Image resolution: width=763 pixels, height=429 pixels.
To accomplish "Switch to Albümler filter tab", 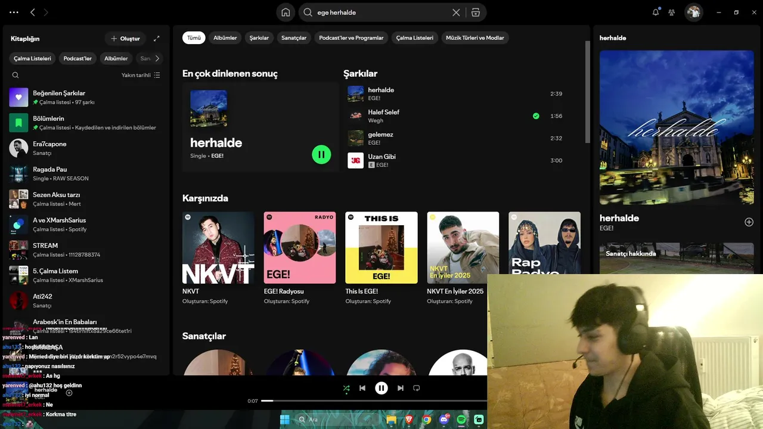I will click(x=225, y=38).
